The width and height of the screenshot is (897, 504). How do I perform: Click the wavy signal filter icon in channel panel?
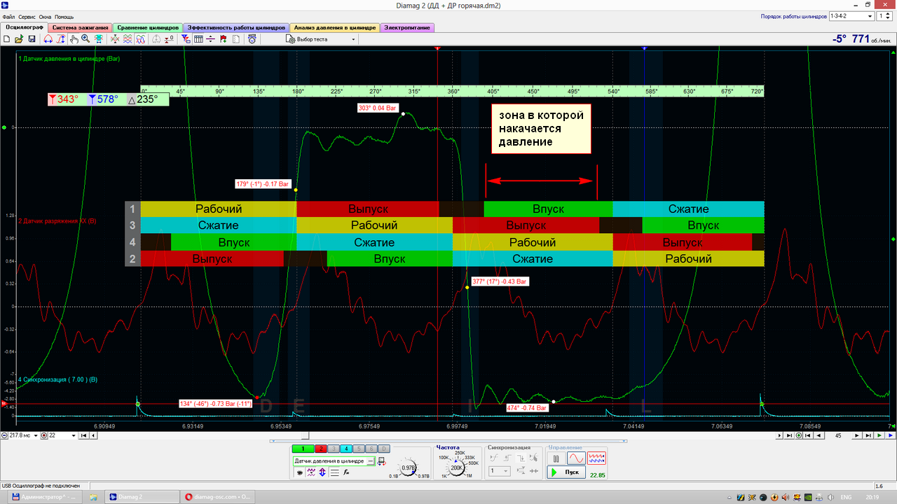[311, 472]
